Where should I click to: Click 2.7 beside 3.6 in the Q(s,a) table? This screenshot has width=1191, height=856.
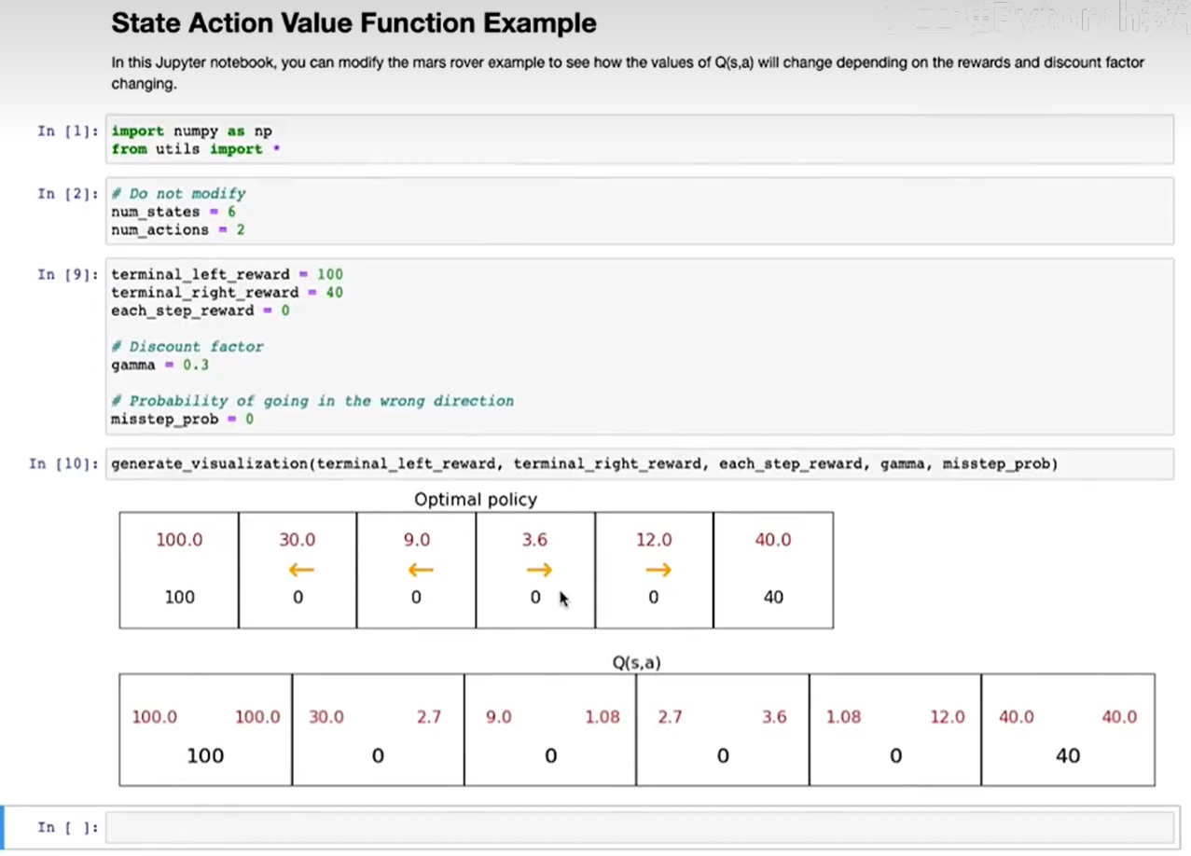(x=671, y=717)
